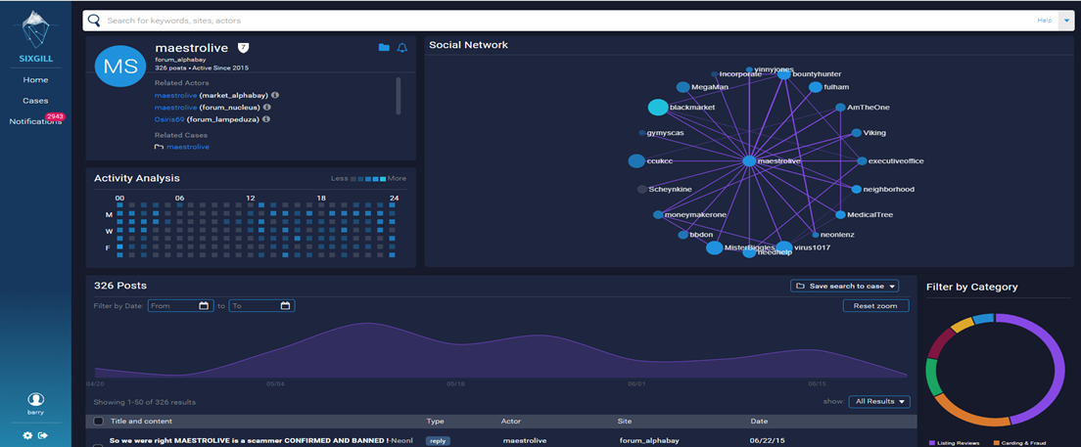Check the select-all checkbox in table header
Viewport: 1081px width, 447px height.
tap(98, 421)
